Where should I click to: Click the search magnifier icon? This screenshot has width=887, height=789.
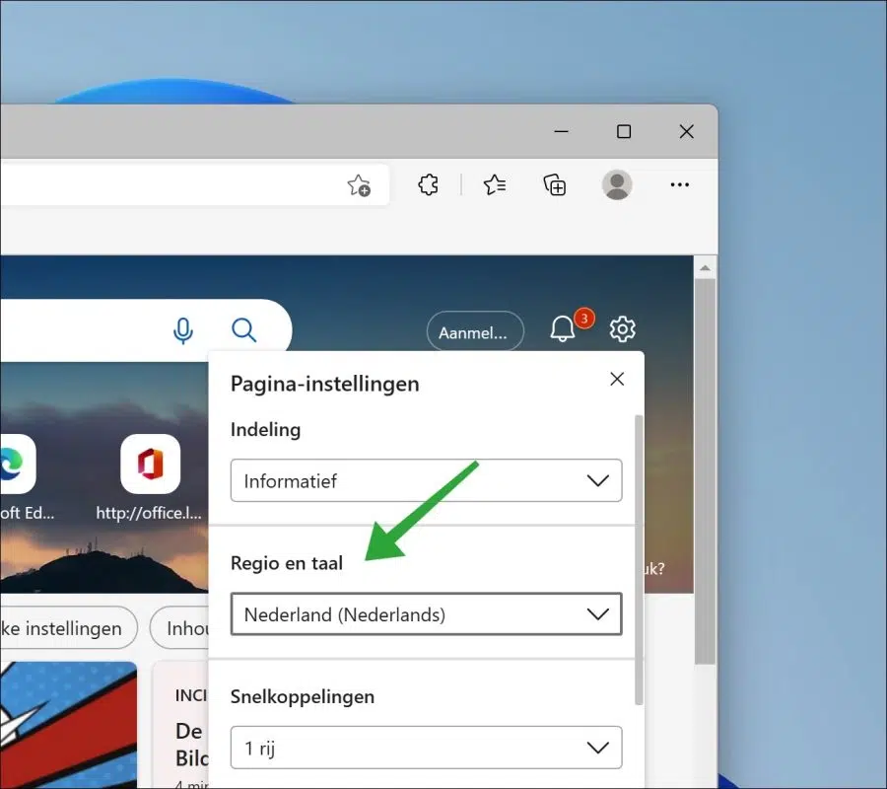[243, 330]
